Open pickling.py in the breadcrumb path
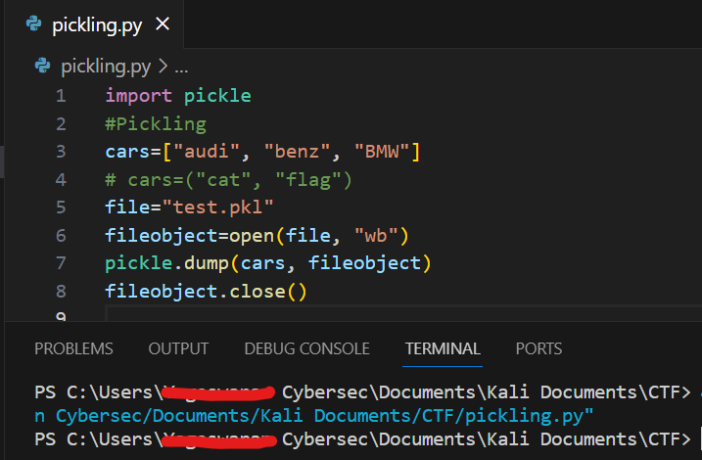This screenshot has width=702, height=460. pyautogui.click(x=106, y=67)
